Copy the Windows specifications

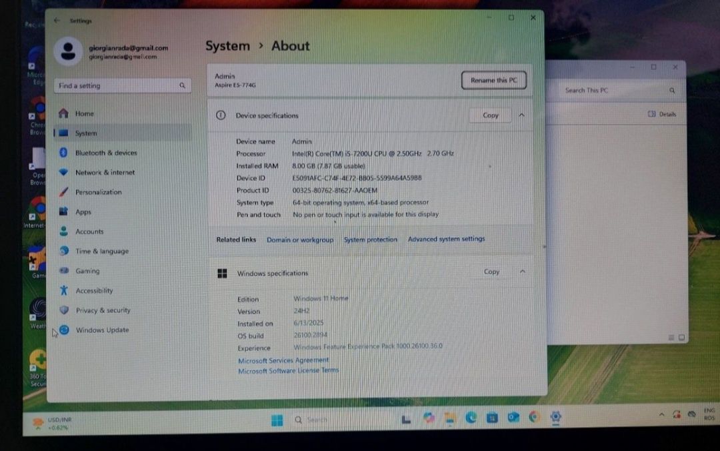tap(491, 272)
